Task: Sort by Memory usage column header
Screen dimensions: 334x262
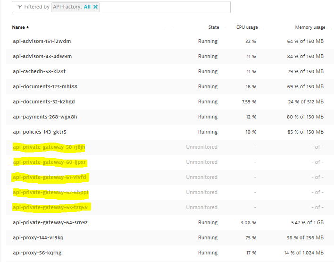Action: tap(310, 27)
